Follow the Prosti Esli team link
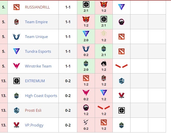This screenshot has width=171, height=133. (x=33, y=110)
